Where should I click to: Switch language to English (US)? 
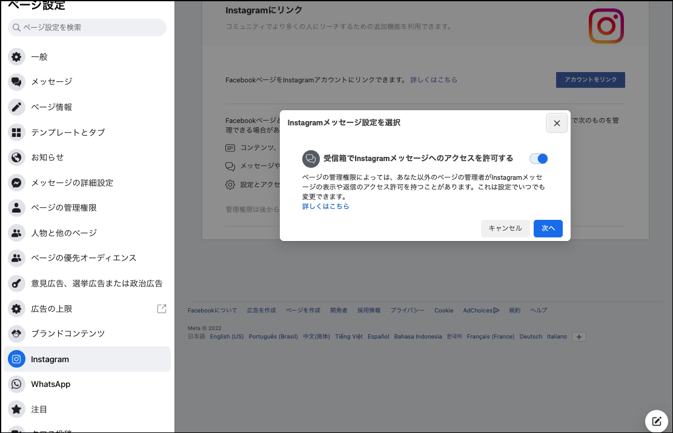pos(227,337)
